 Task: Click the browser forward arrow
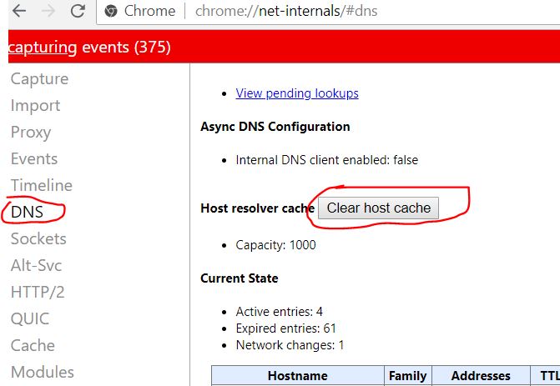48,11
